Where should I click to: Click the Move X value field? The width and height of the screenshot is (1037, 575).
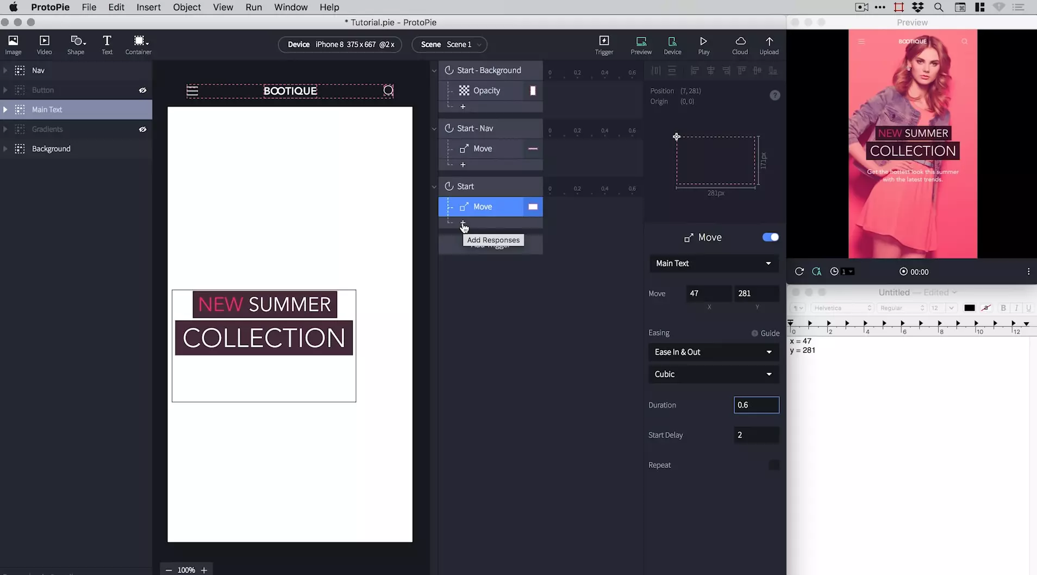coord(709,293)
